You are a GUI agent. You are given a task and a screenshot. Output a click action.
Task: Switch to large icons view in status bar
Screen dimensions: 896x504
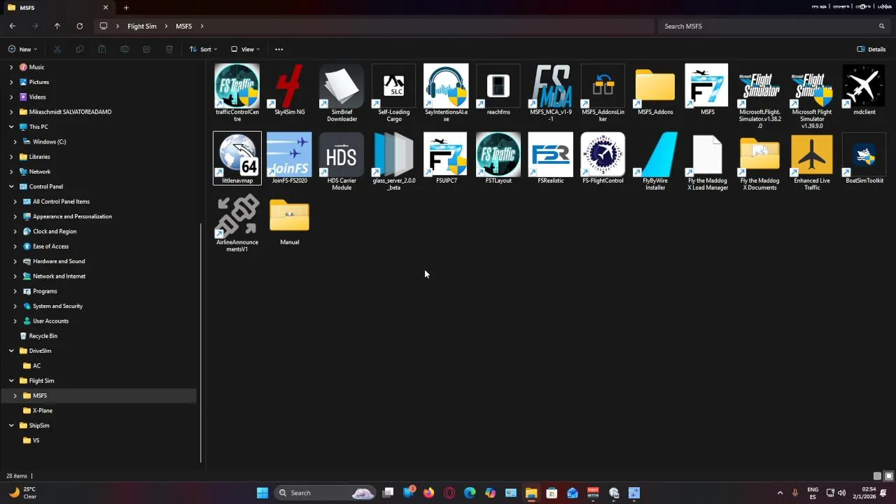pos(889,476)
